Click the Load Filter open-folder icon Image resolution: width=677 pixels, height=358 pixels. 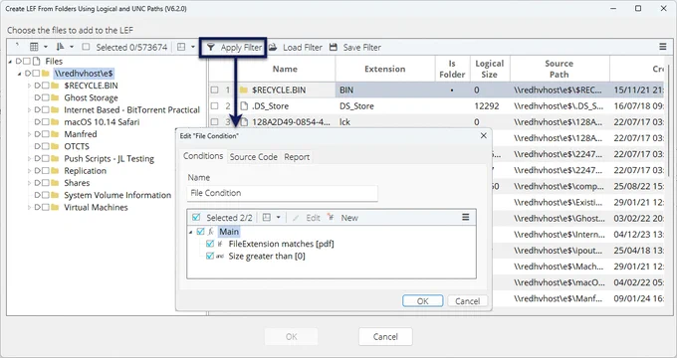coord(273,47)
